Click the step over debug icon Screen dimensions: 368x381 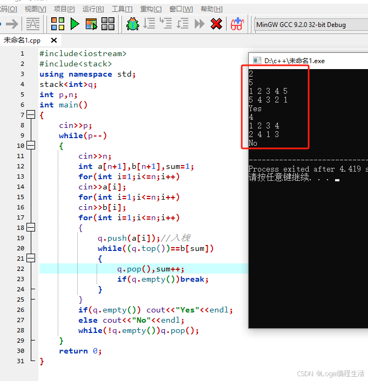tap(149, 24)
